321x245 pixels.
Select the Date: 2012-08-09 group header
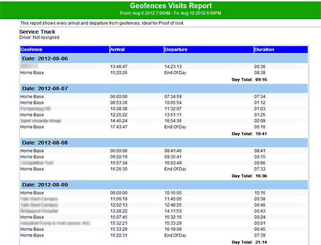(x=164, y=185)
